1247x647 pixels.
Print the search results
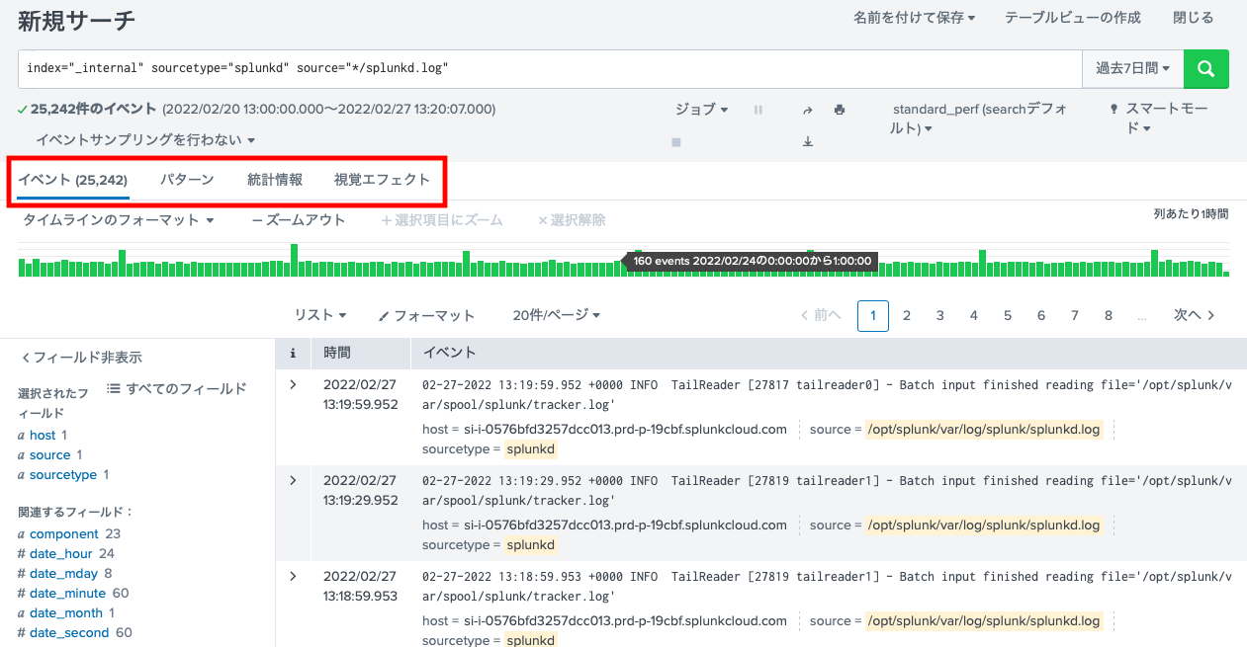[x=839, y=109]
